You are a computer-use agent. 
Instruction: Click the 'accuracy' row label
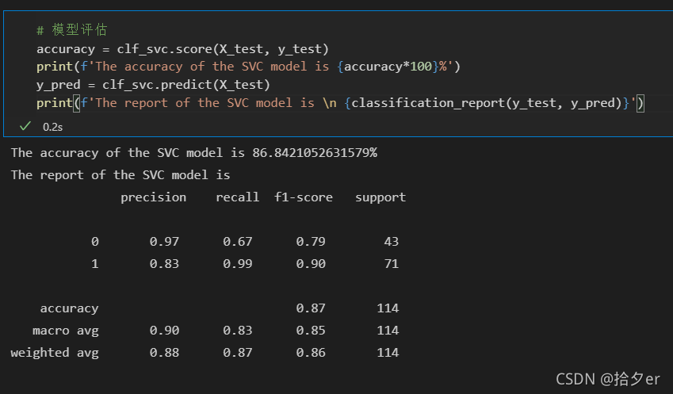[69, 308]
